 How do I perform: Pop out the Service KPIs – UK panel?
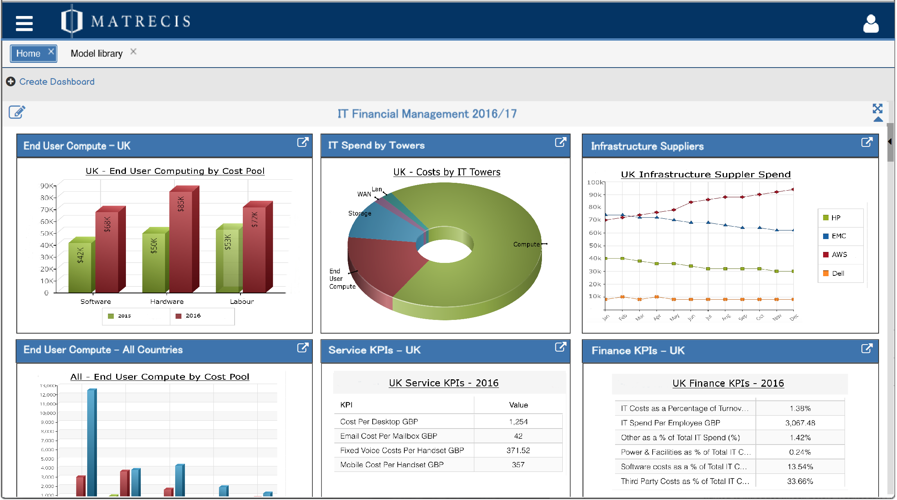(560, 347)
